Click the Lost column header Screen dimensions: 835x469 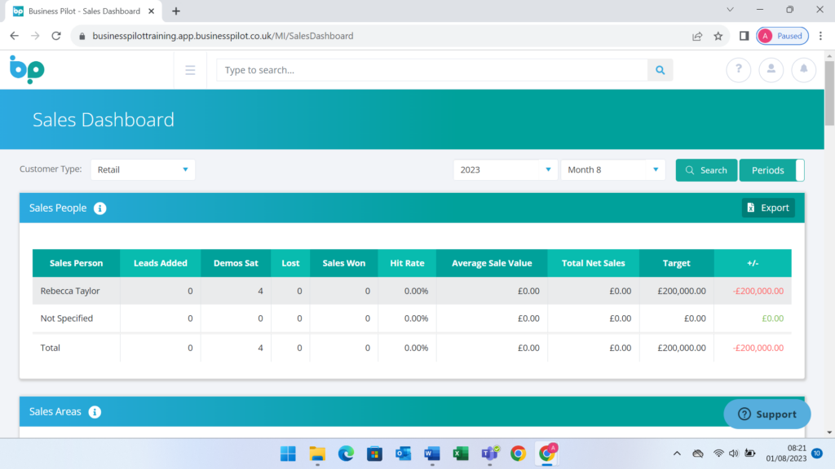tap(290, 263)
